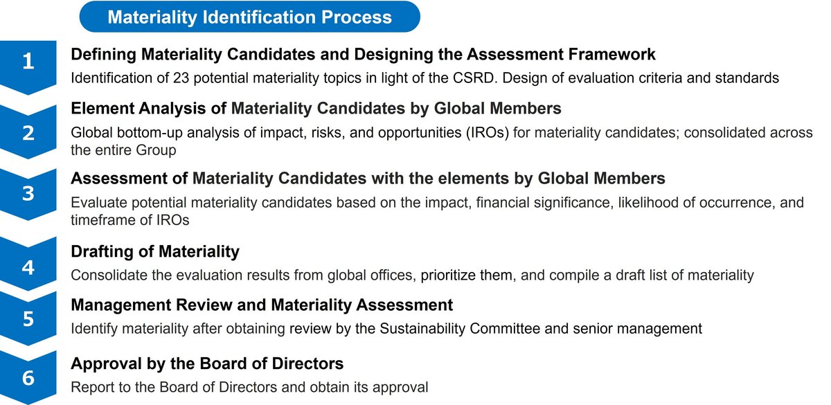Screen dimensions: 831x405
Task: Click 'Assessment of Materiality Candidates' heading
Action: [368, 179]
